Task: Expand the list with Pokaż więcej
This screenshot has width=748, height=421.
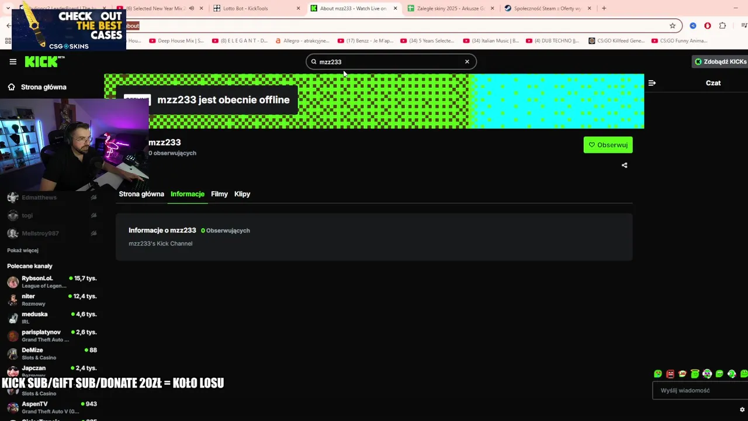Action: coord(23,250)
